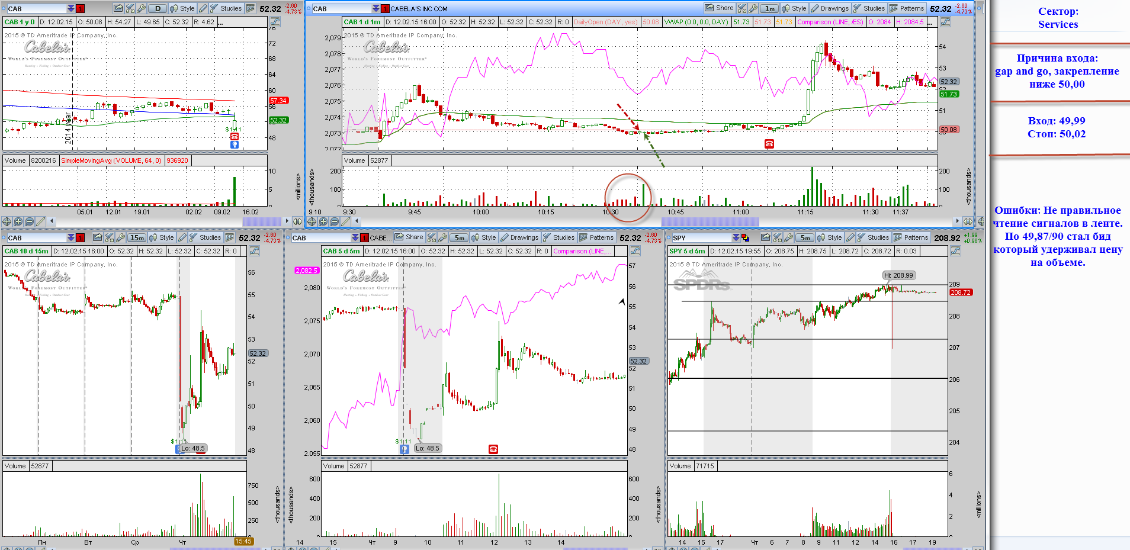Open 15m timeframe selector on 15-minute chart

pos(137,237)
